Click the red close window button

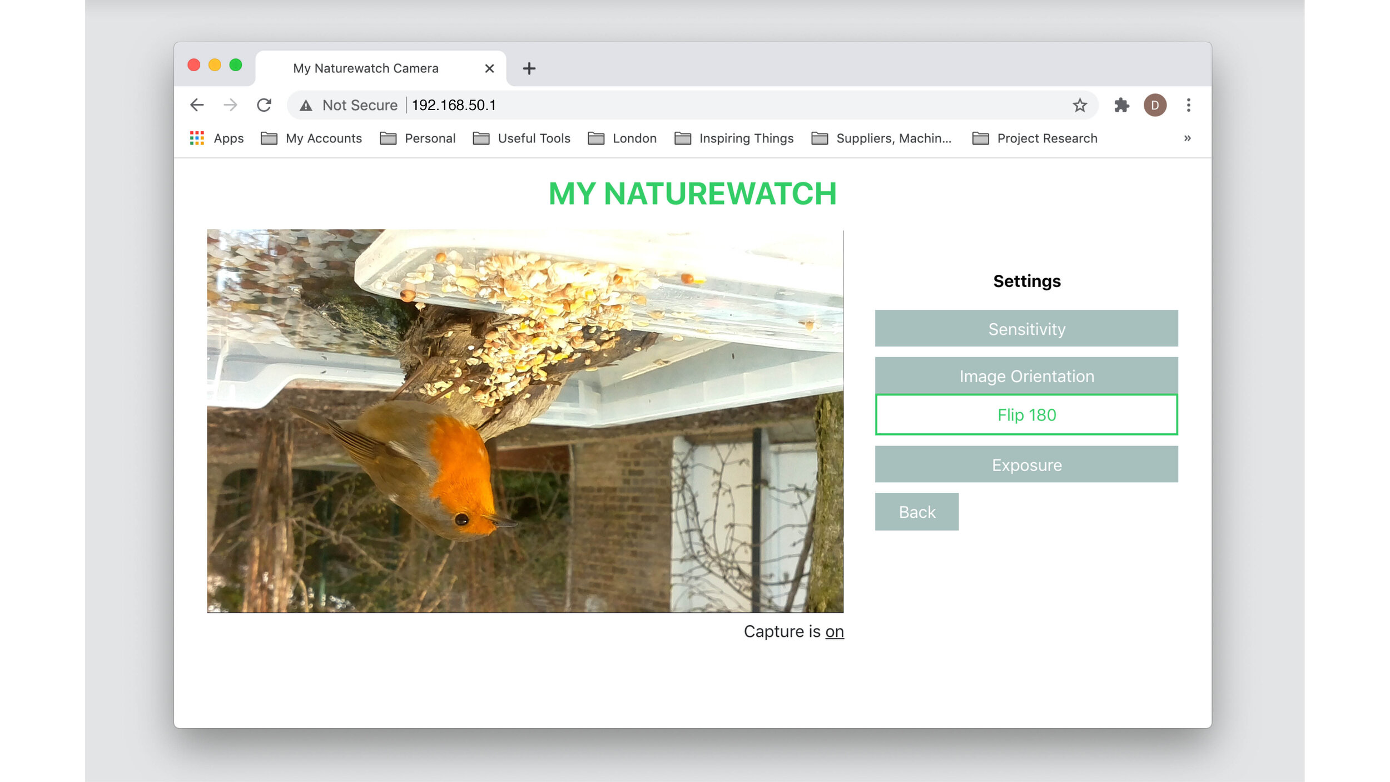point(194,65)
